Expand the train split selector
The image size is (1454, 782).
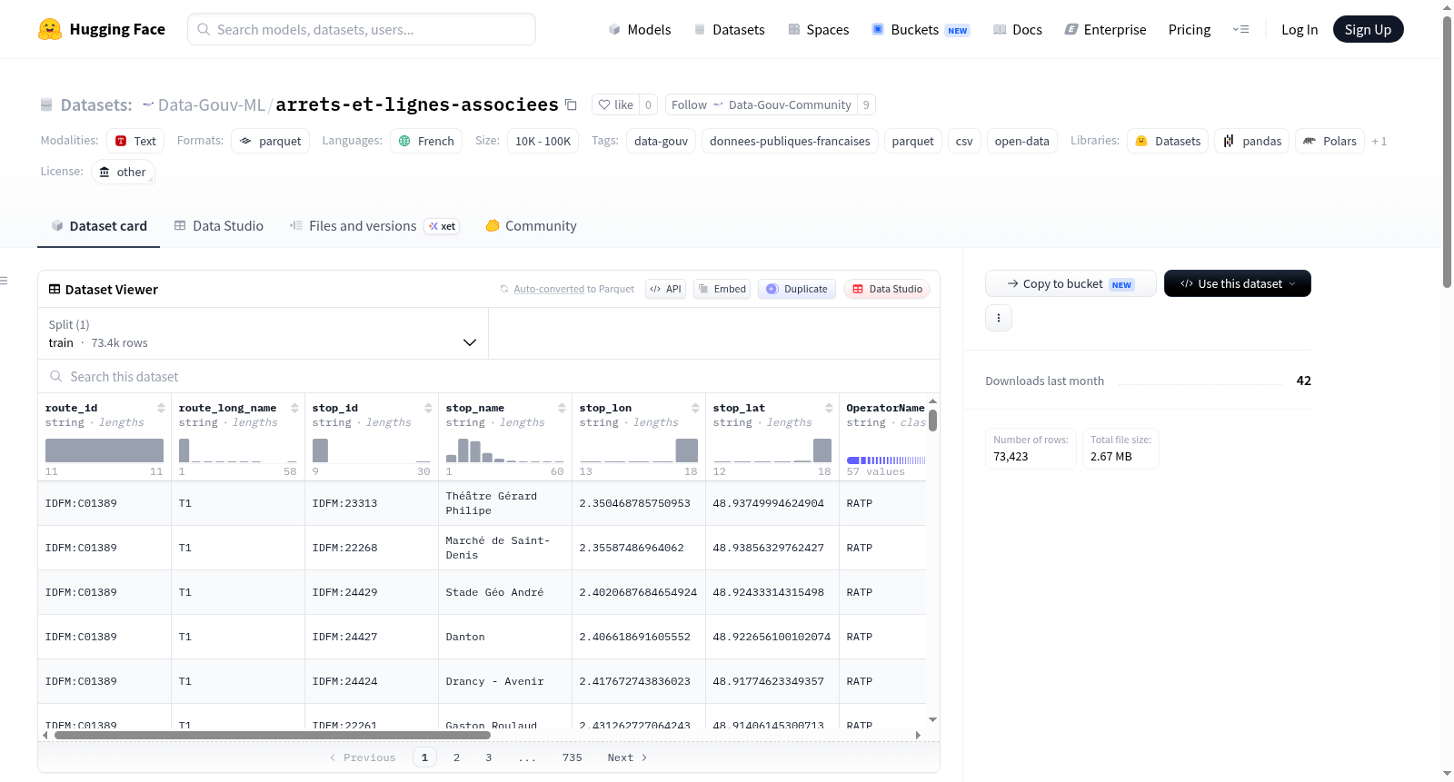click(x=263, y=333)
